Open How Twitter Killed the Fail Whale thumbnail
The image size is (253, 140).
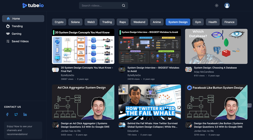(150, 102)
